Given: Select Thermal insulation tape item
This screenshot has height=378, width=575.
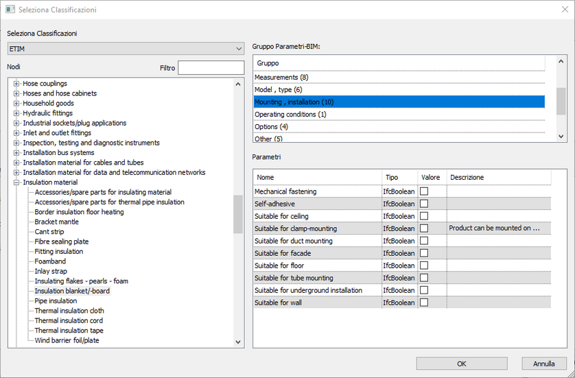Looking at the screenshot, I should point(69,331).
